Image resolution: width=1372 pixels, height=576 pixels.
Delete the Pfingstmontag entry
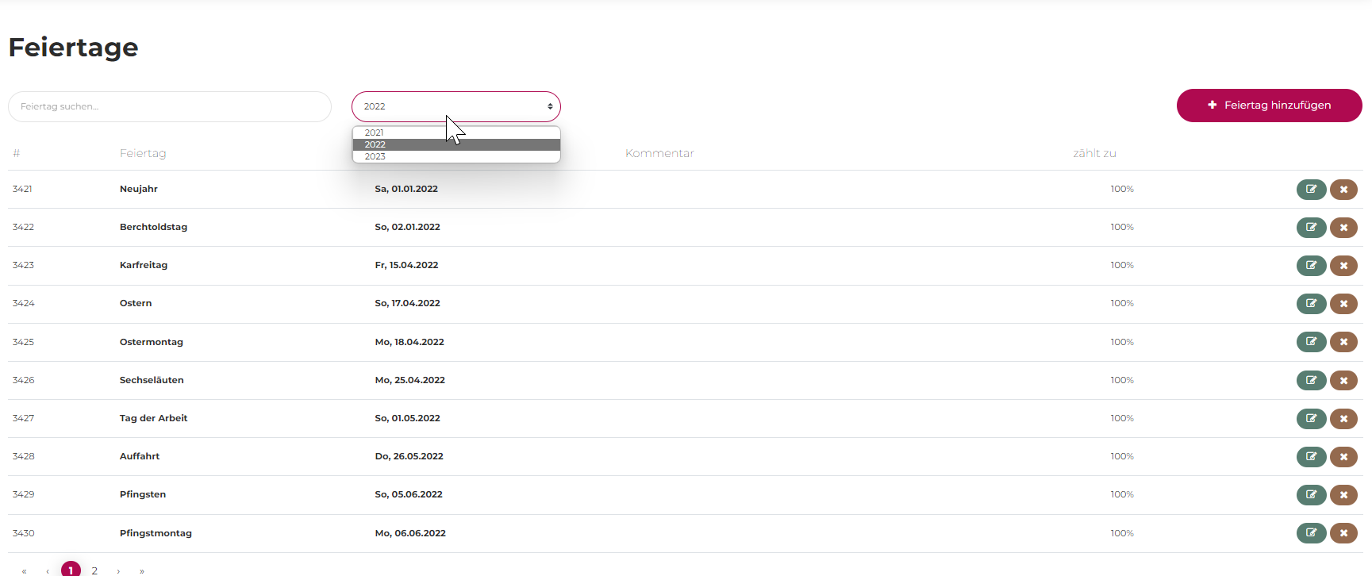[x=1343, y=533]
